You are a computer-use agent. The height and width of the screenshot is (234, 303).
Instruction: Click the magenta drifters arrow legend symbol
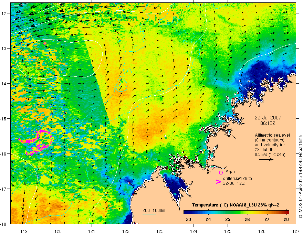click(219, 182)
